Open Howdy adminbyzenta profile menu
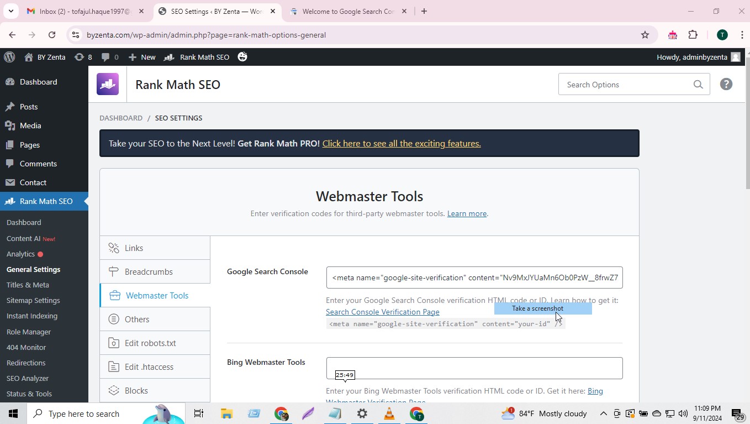750x424 pixels. (x=698, y=57)
